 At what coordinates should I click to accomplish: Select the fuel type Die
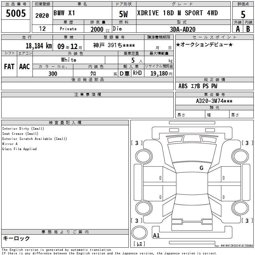point(117,29)
